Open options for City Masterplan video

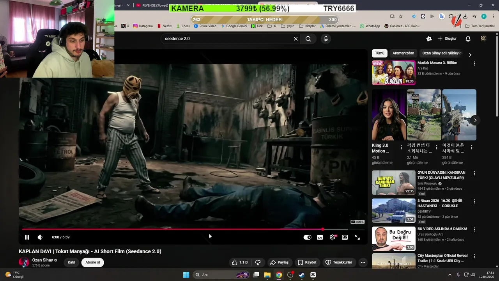coord(474,256)
